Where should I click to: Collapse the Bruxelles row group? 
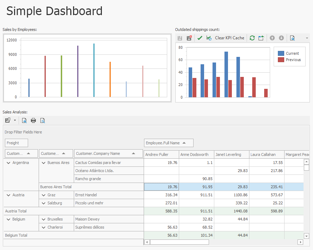44,219
